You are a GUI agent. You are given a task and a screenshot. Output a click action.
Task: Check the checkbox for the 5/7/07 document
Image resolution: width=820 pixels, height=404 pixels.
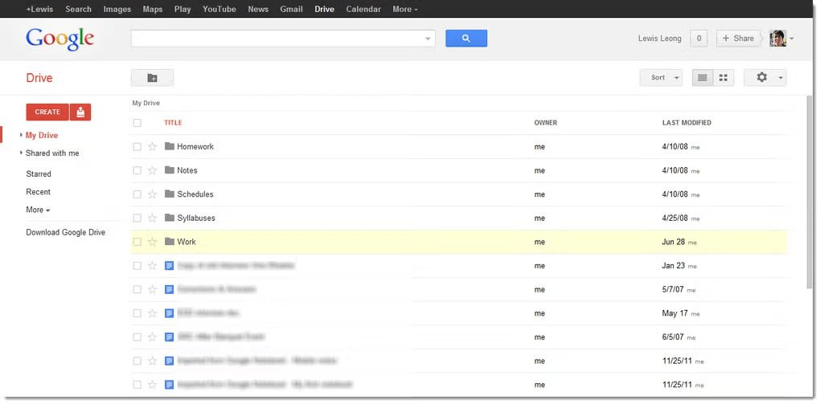(x=137, y=289)
